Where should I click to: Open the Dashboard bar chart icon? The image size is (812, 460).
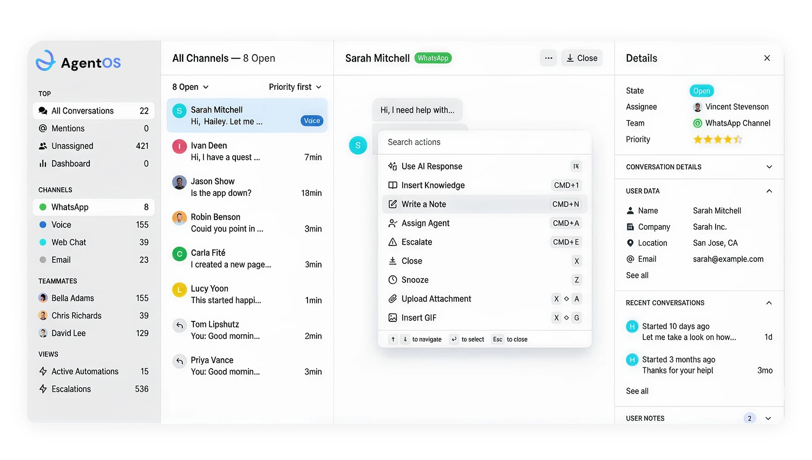click(43, 163)
